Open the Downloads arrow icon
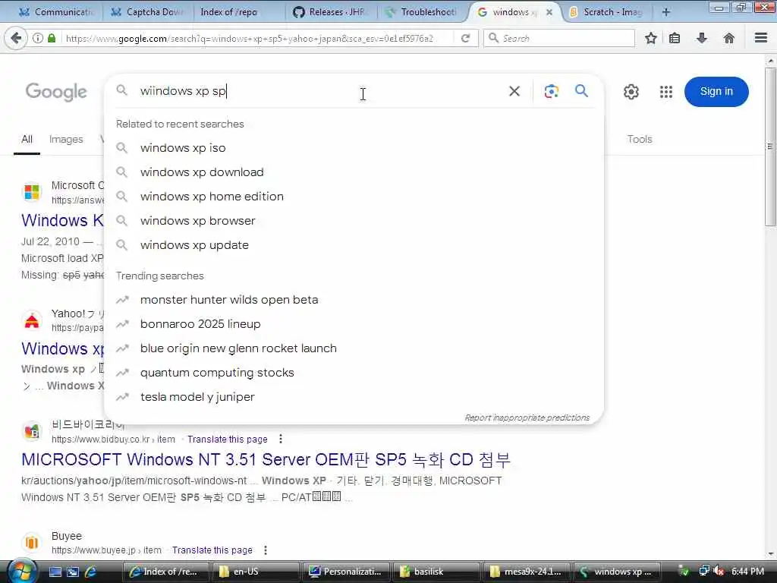 tap(702, 38)
